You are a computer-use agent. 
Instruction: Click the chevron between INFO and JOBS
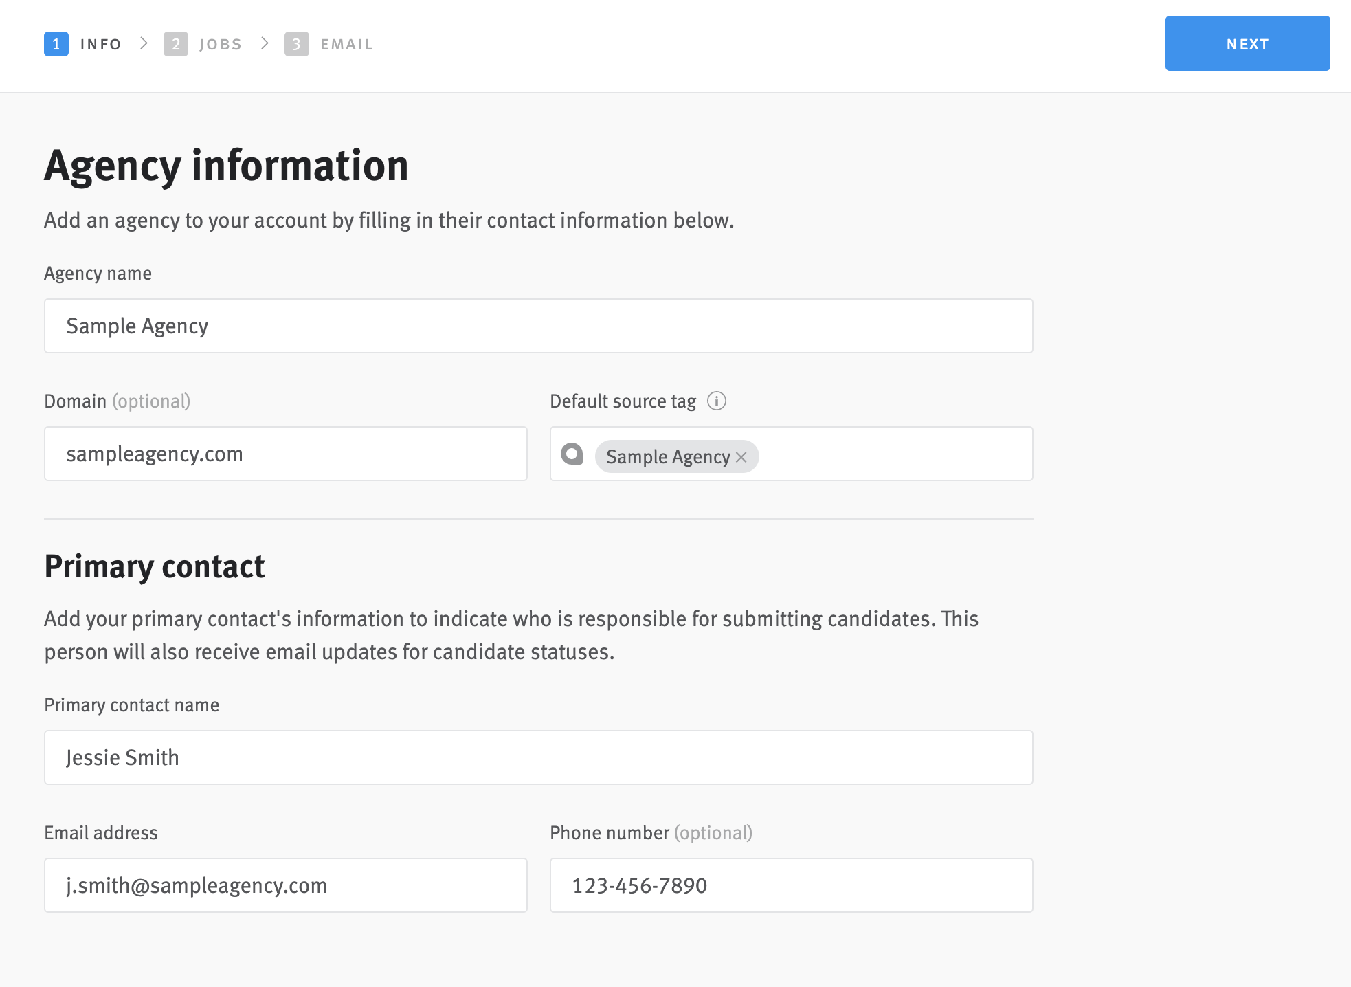point(144,43)
